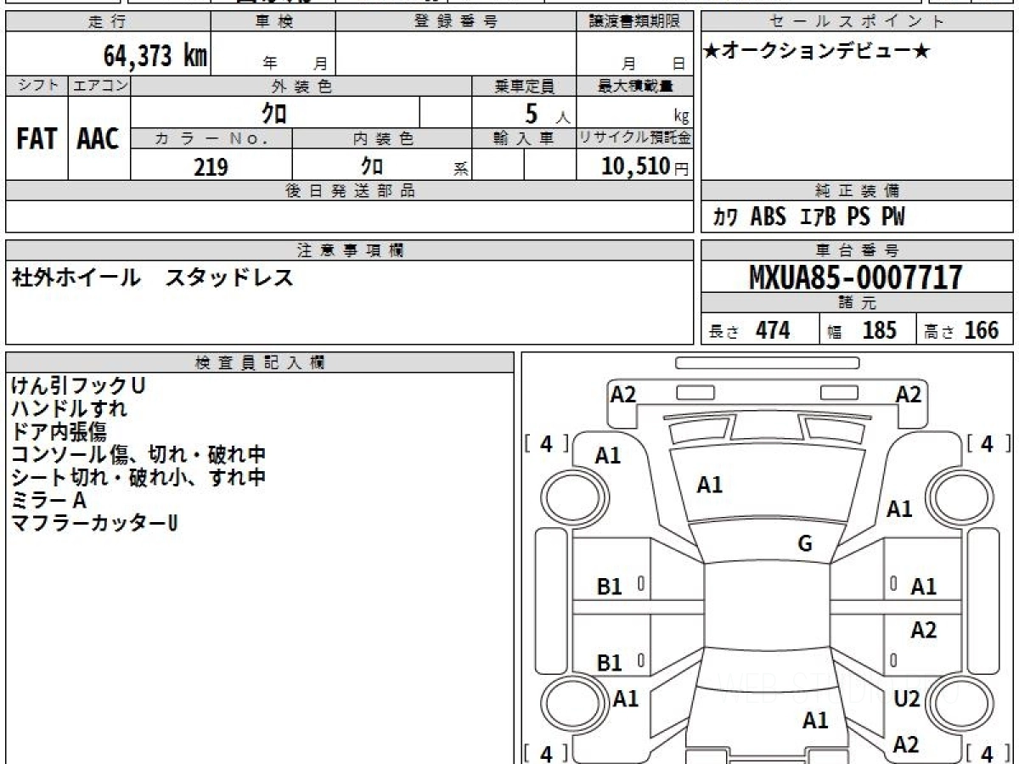Screen dimensions: 1019x764
Task: Click the seating capacity value 5 人
Action: pyautogui.click(x=546, y=113)
